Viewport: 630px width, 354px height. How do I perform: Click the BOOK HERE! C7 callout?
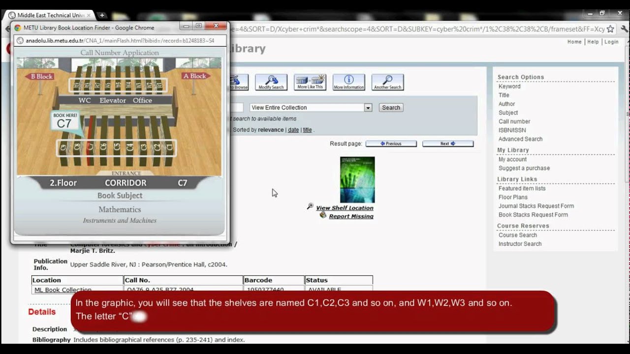(65, 121)
